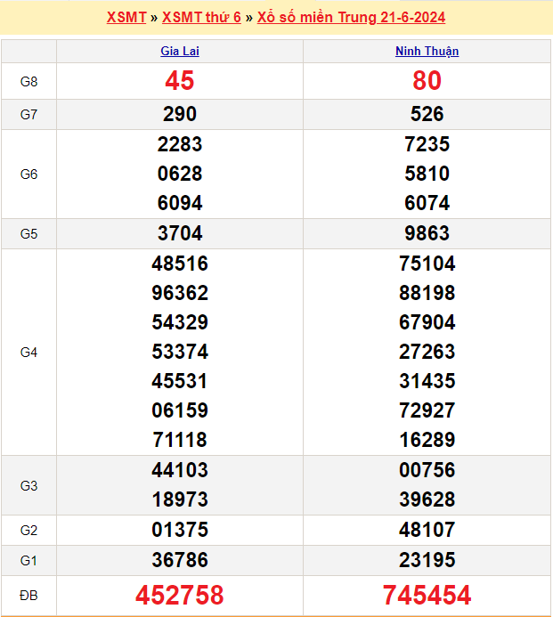Screen dimensions: 553x617
Task: Select Ninh Thuận special prize 745454
Action: [427, 595]
